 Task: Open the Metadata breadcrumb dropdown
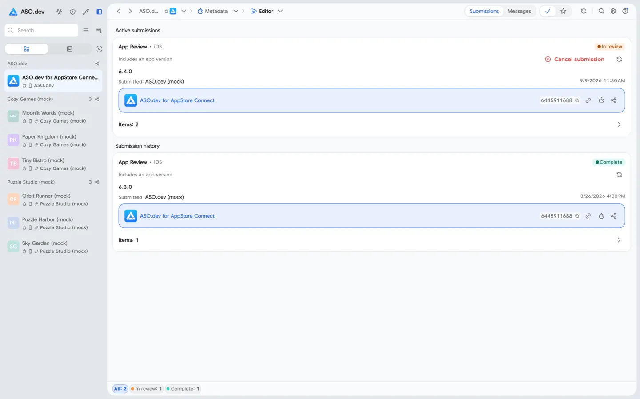(236, 11)
